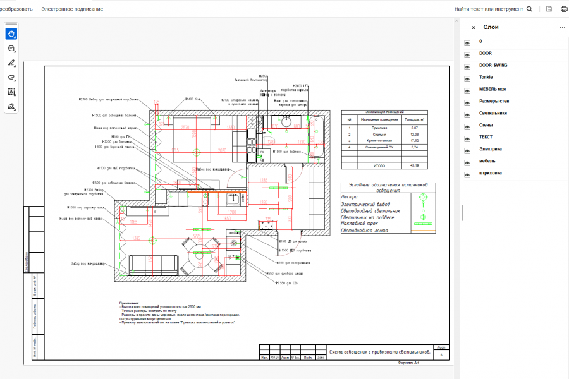The width and height of the screenshot is (569, 379).
Task: Click the Накладной трек legend entry
Action: click(x=359, y=224)
